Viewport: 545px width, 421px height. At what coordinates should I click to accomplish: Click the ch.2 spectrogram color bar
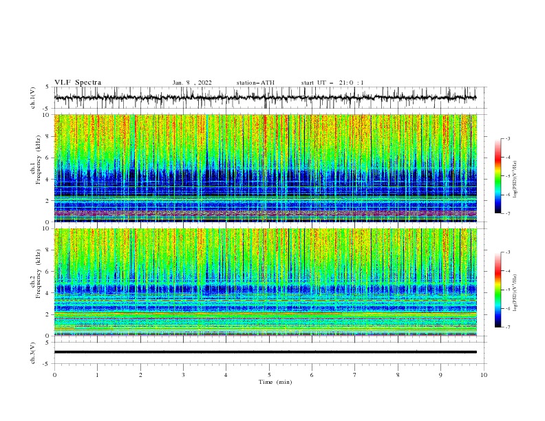[x=498, y=290]
